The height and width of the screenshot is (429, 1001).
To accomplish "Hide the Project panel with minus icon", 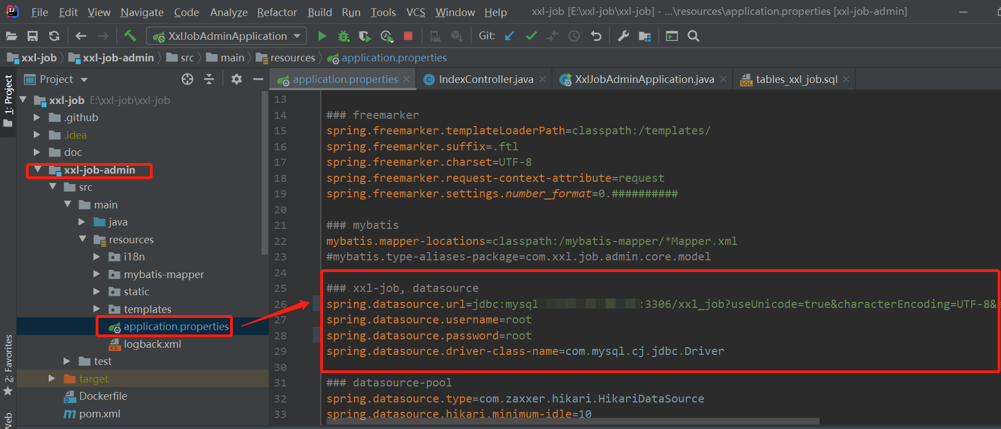I will (258, 79).
